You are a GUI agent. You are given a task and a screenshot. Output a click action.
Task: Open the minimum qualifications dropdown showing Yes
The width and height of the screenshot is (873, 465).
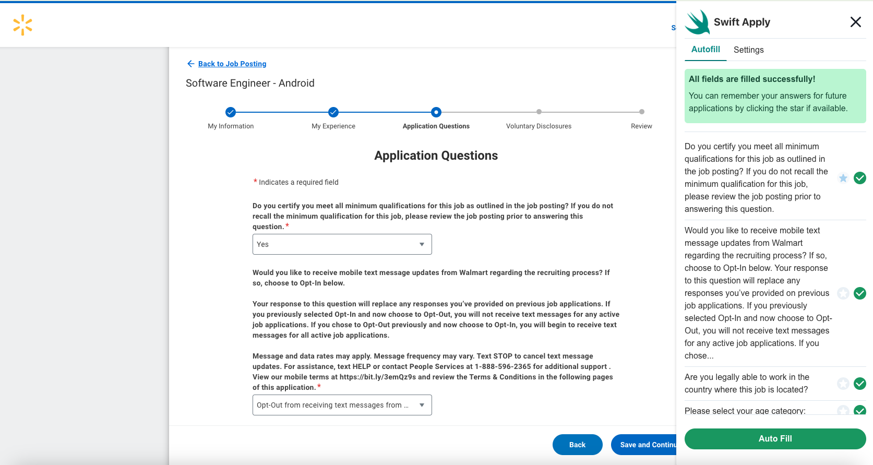[342, 244]
